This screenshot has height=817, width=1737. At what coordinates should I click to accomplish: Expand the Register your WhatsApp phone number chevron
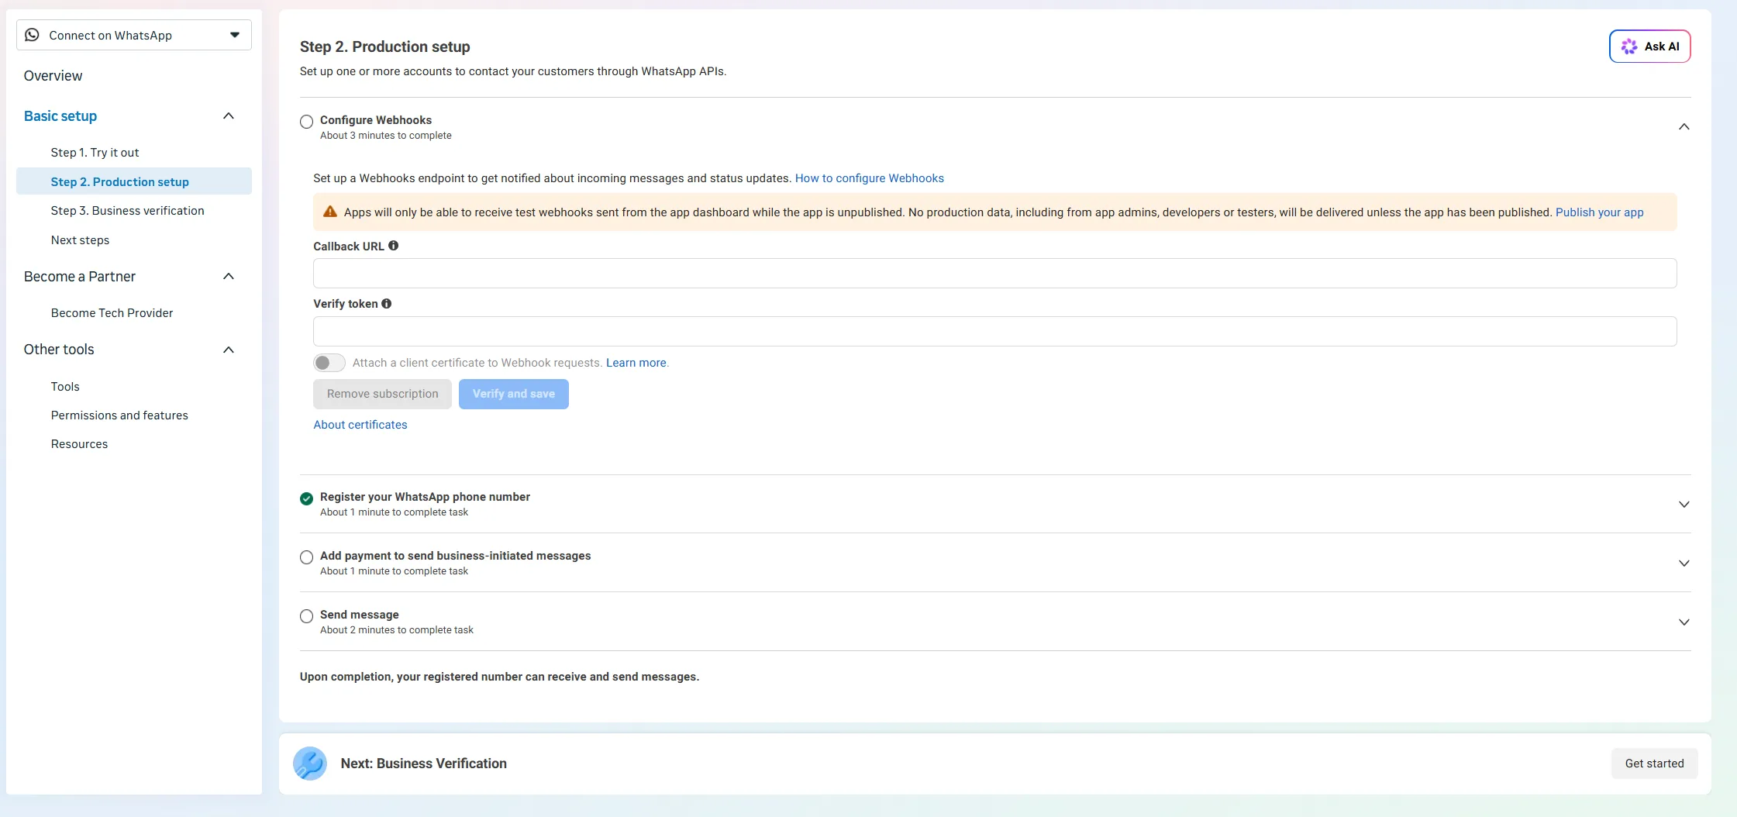1684,505
